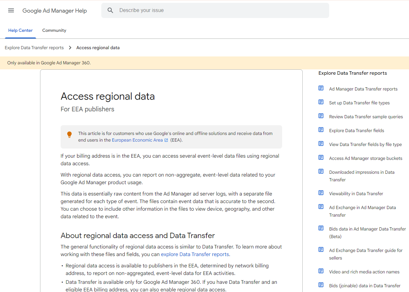This screenshot has width=409, height=292.
Task: Click article icon for Viewability in Data Transfer
Action: (x=321, y=193)
